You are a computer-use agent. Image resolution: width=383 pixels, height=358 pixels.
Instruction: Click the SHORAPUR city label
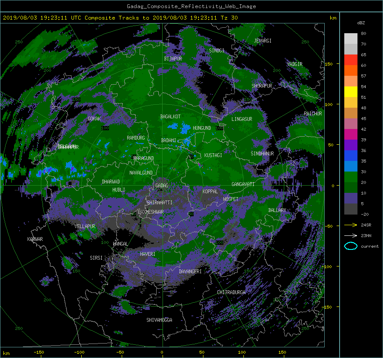262,86
